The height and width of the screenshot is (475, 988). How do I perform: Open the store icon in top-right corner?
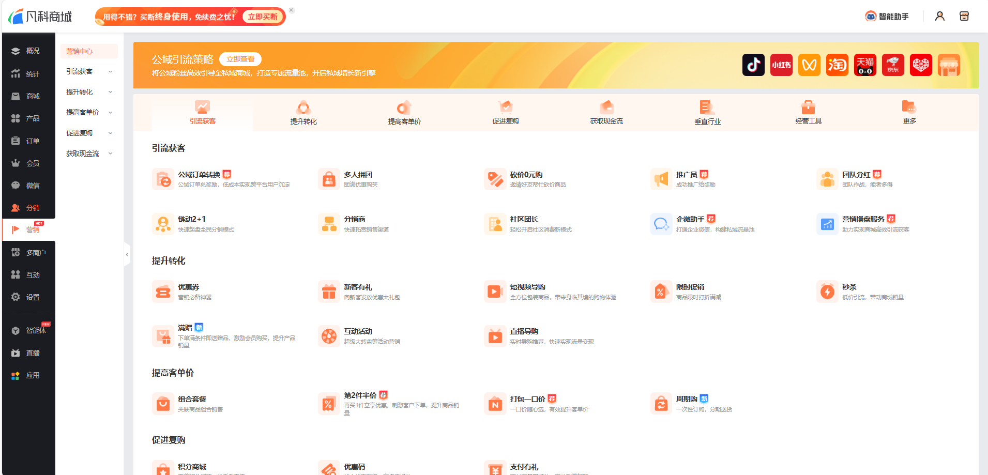[964, 16]
